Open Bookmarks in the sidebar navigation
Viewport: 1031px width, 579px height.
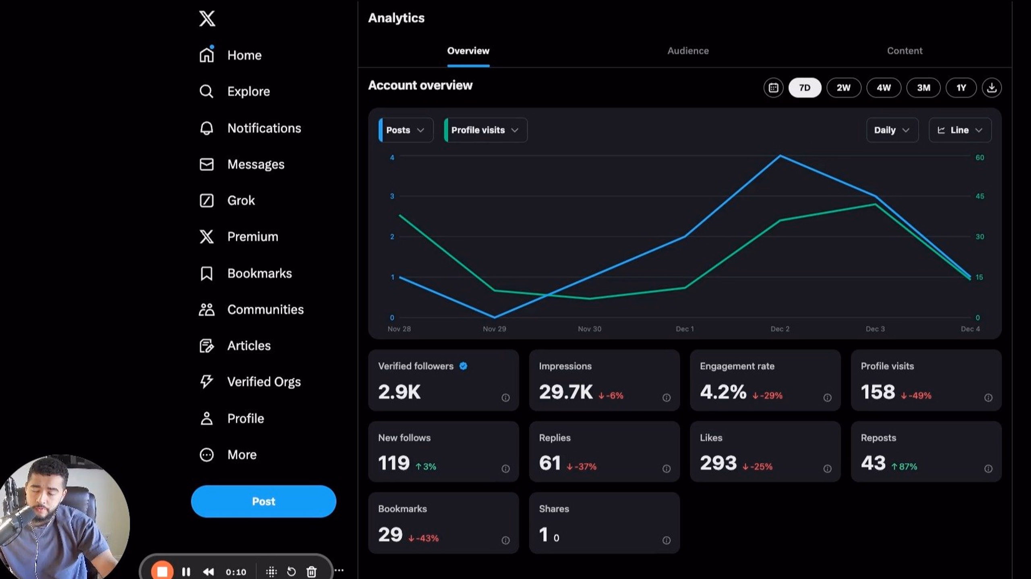[x=246, y=273]
